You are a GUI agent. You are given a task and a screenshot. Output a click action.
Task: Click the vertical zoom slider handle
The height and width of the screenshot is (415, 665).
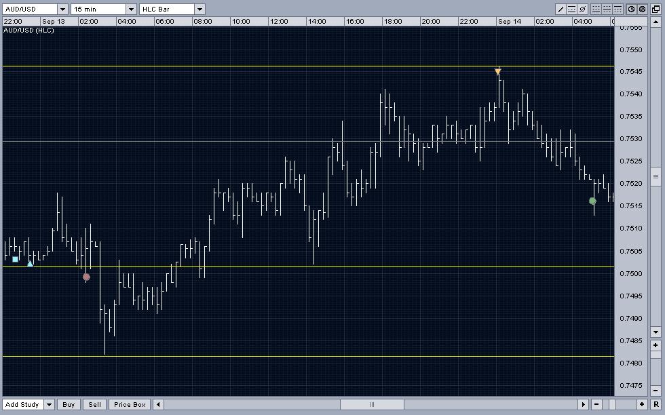coord(655,355)
